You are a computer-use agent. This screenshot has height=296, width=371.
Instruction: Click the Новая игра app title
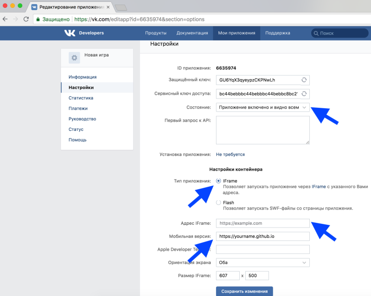(x=96, y=55)
